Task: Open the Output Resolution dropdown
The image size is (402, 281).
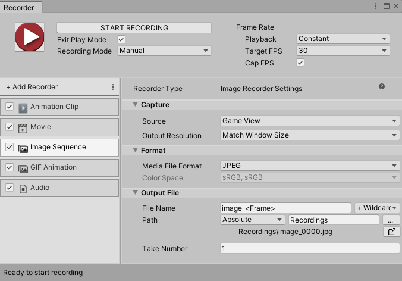Action: [x=310, y=135]
